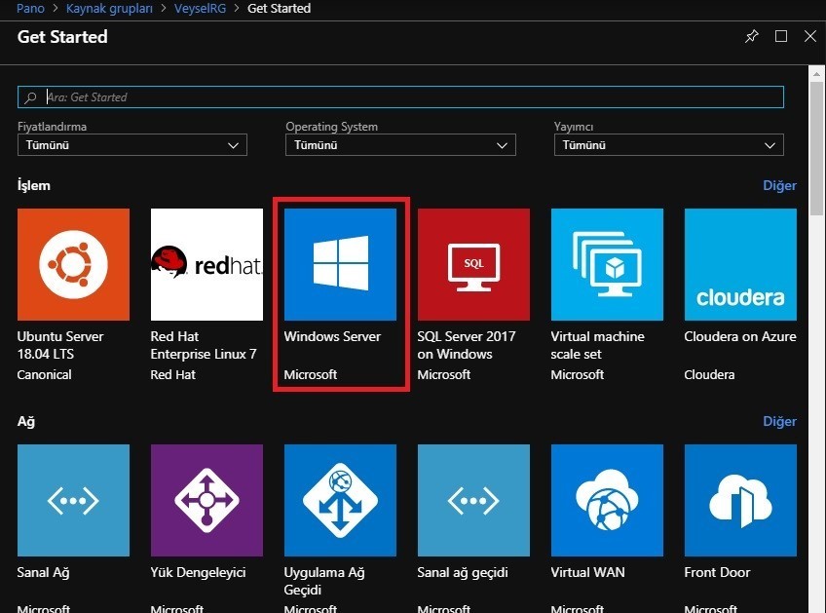The height and width of the screenshot is (613, 826).
Task: Click Diğer link in İşlem section
Action: coord(779,185)
